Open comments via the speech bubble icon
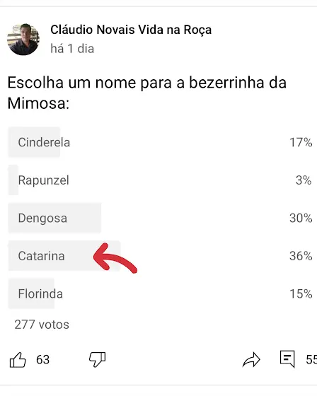Screen dimensions: 317x396 pyautogui.click(x=287, y=359)
